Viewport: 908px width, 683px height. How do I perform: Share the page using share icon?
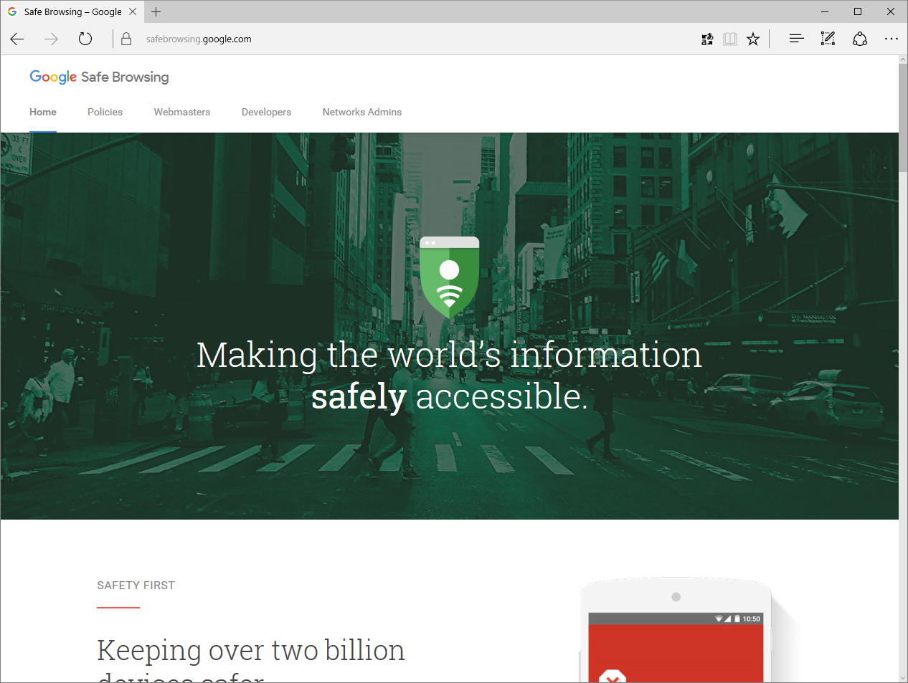coord(860,39)
